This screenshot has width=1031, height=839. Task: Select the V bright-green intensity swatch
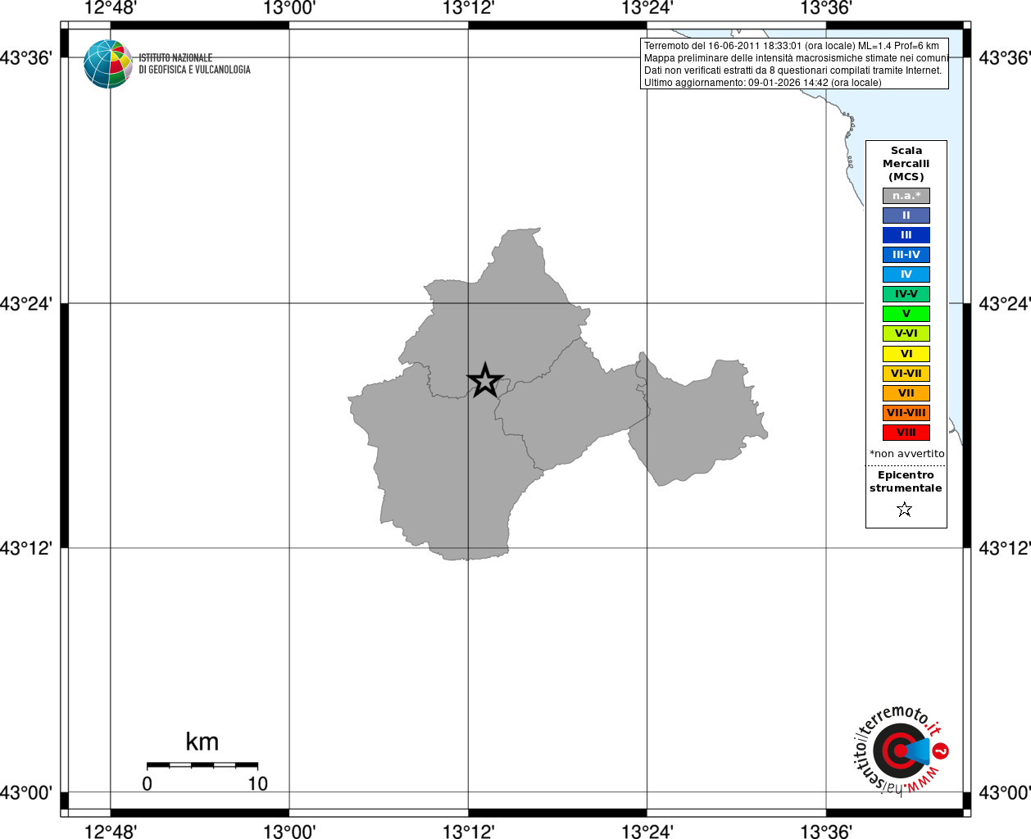tap(906, 314)
